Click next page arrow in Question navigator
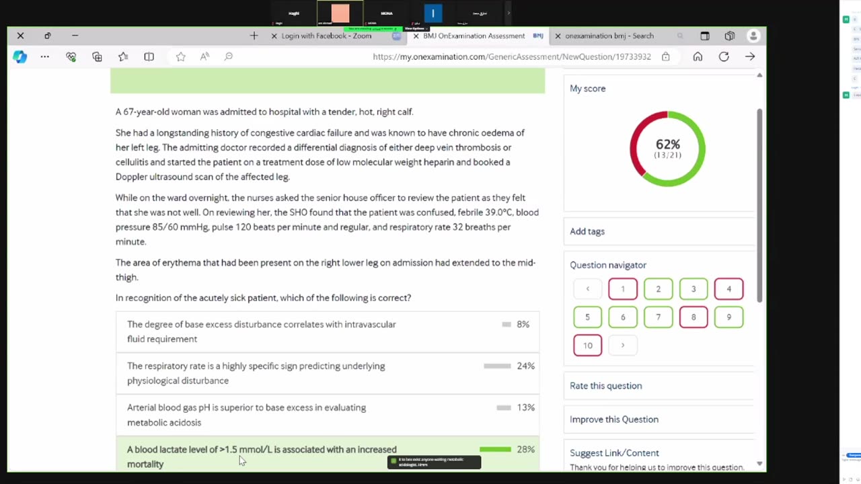This screenshot has height=484, width=861. click(623, 346)
